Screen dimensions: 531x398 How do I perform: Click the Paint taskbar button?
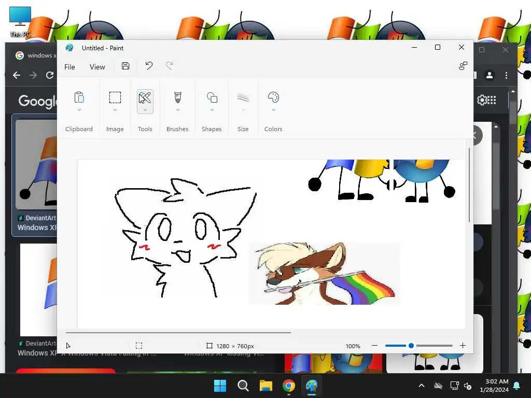click(312, 386)
